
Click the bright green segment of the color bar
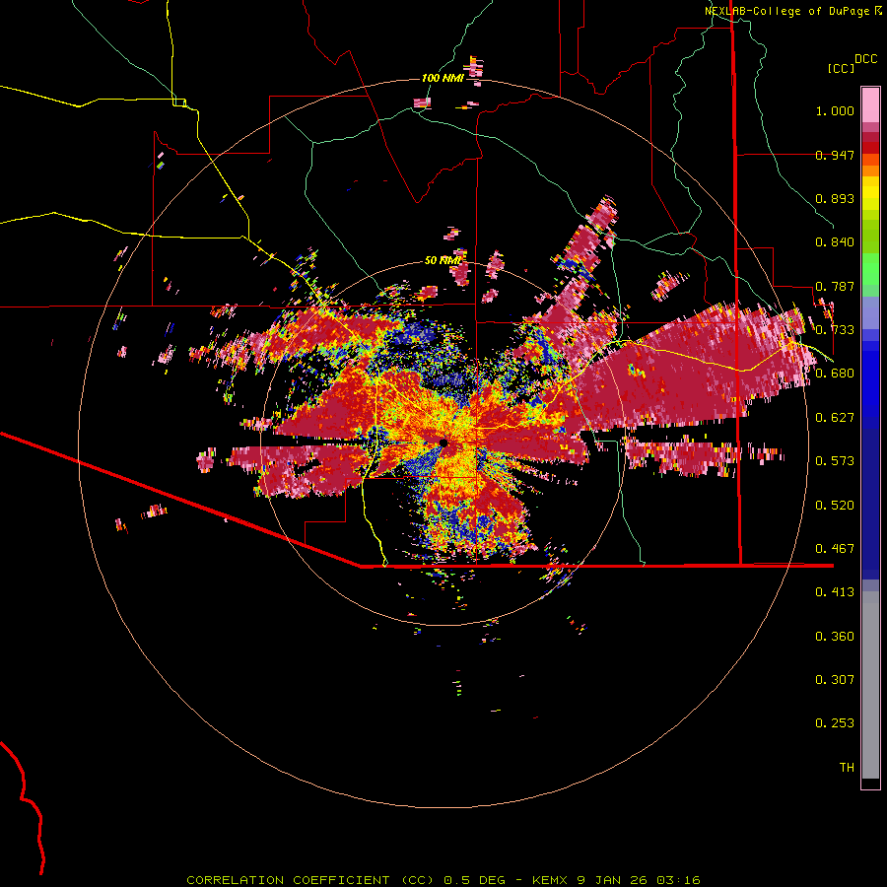click(x=870, y=269)
